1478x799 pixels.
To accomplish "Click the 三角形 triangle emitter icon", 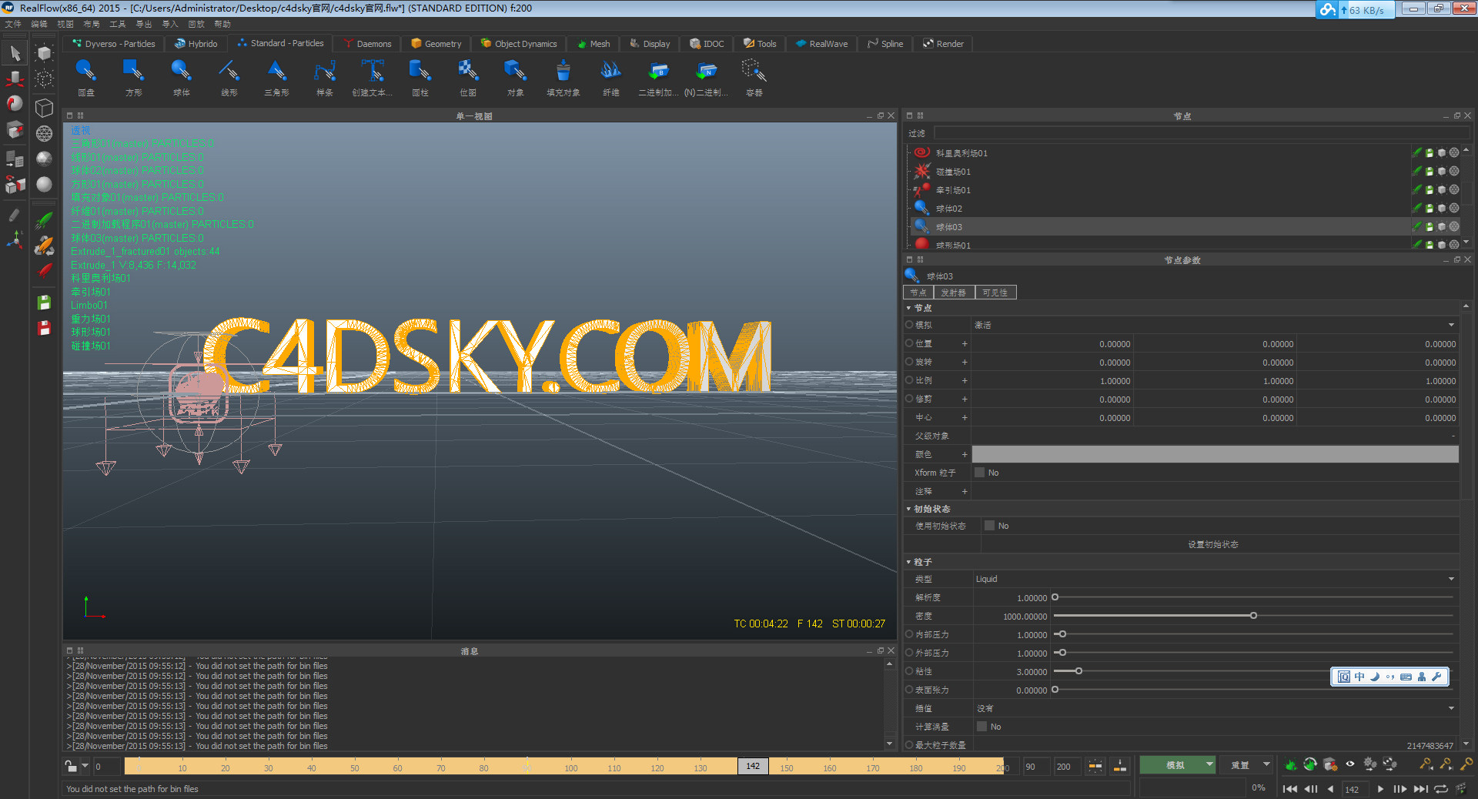I will pos(276,72).
